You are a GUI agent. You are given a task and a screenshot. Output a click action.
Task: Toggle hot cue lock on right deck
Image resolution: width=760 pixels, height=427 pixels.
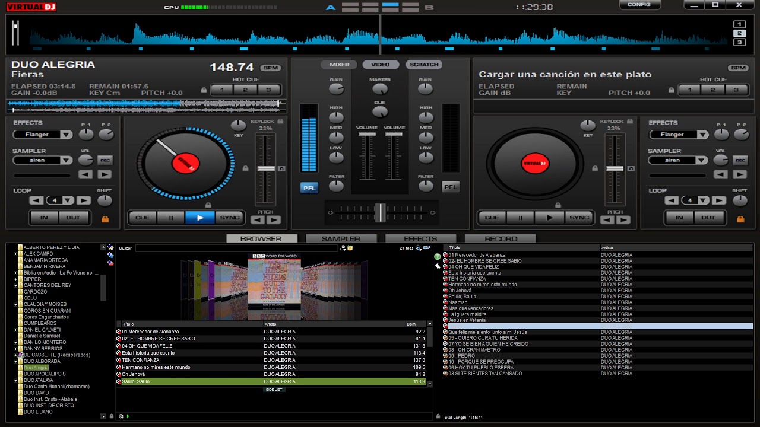point(672,91)
